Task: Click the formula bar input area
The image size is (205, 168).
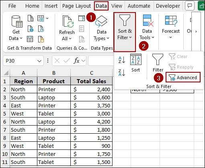Action: tap(101, 61)
